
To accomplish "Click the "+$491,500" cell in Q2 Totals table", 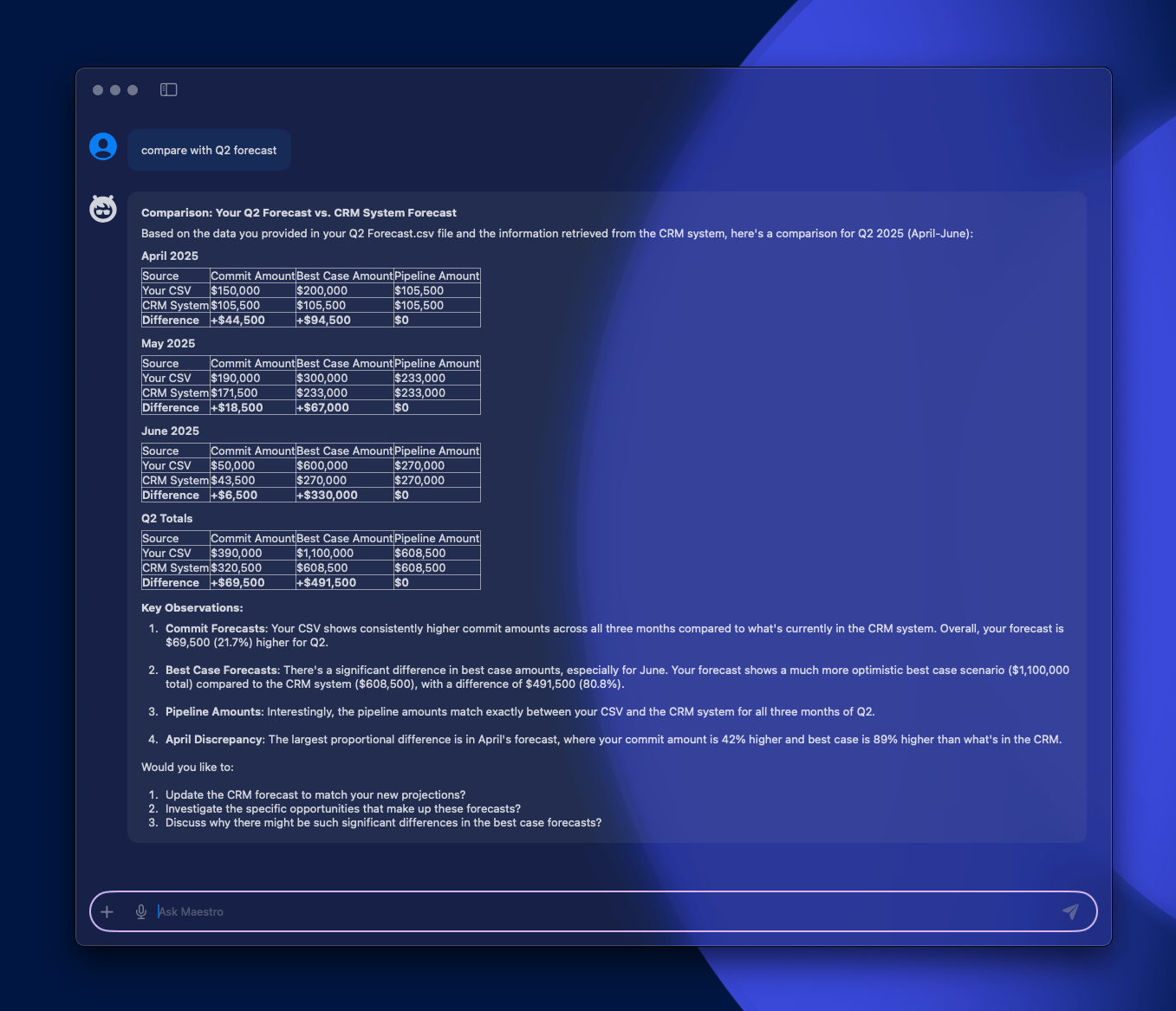I will (344, 582).
